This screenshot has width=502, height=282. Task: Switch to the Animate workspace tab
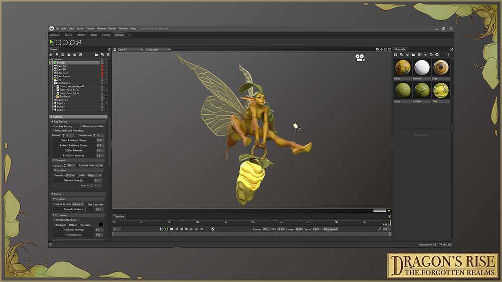click(55, 35)
